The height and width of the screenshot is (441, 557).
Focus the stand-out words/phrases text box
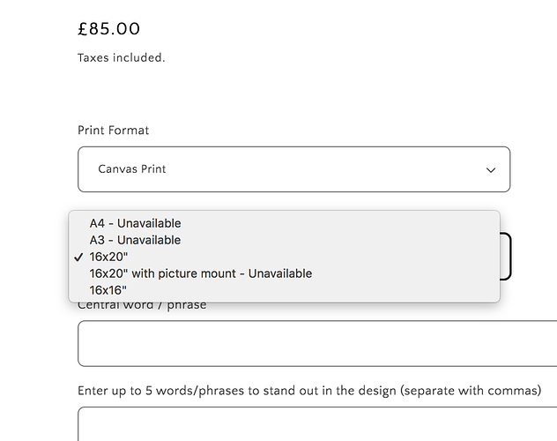pos(317,424)
